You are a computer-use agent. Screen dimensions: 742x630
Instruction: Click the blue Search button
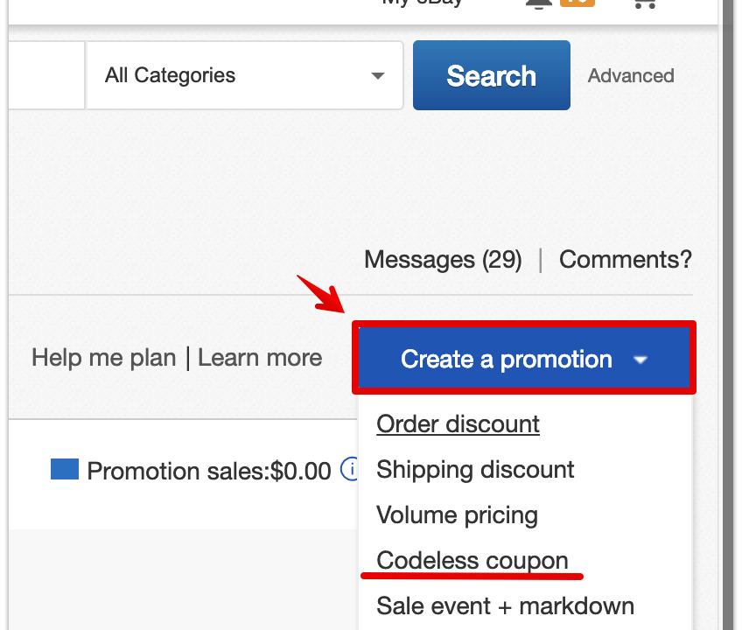click(x=491, y=75)
